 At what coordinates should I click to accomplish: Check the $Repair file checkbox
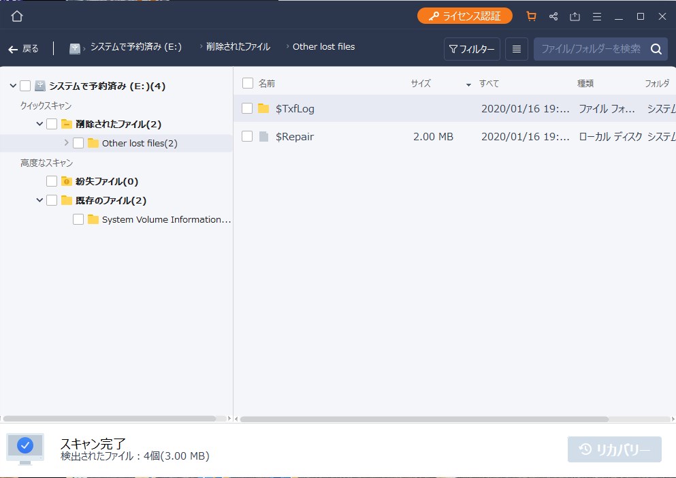click(247, 137)
